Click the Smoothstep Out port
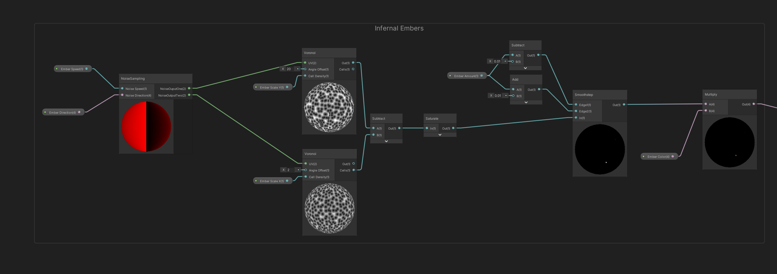The width and height of the screenshot is (777, 274). coord(624,104)
